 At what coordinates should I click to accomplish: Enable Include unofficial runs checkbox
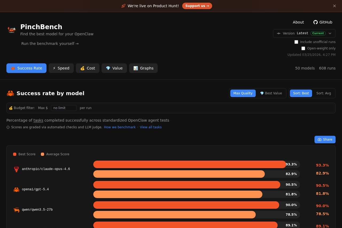click(296, 42)
